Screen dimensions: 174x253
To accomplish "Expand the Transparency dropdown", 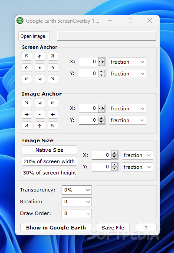I will (x=77, y=190).
